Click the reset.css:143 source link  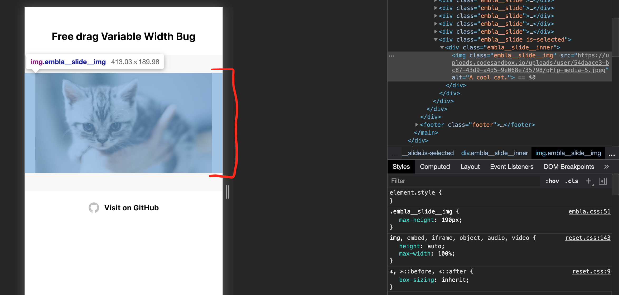point(588,238)
